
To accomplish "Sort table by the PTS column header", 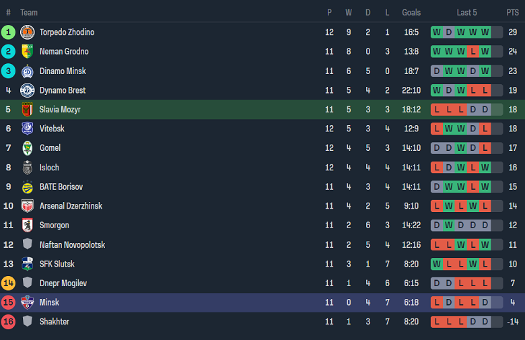I will pos(512,12).
